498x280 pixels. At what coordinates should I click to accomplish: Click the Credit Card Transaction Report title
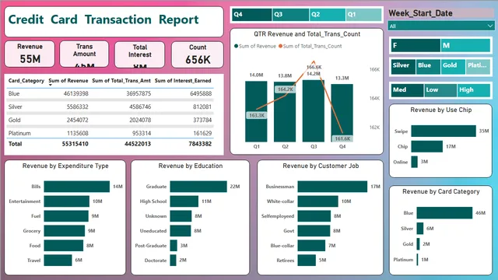pyautogui.click(x=103, y=19)
